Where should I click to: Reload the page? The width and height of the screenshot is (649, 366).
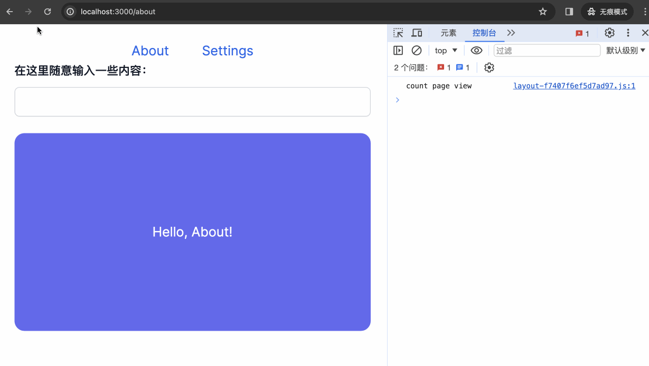click(47, 11)
